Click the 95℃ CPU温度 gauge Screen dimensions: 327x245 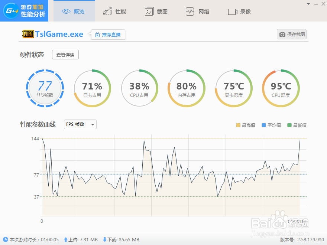(281, 88)
